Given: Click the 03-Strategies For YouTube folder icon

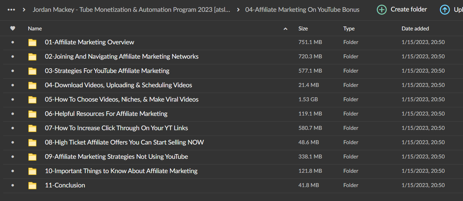Looking at the screenshot, I should (33, 71).
